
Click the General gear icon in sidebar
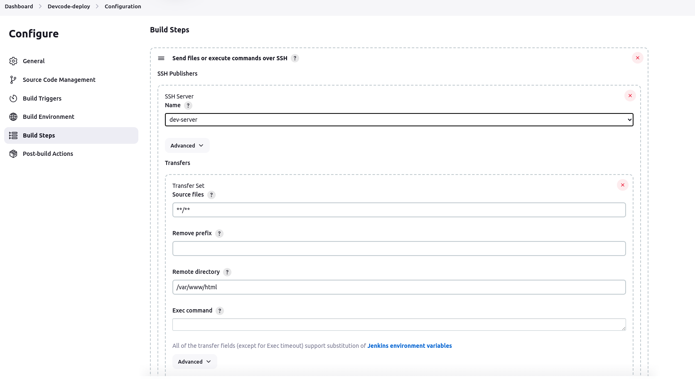[x=13, y=61]
